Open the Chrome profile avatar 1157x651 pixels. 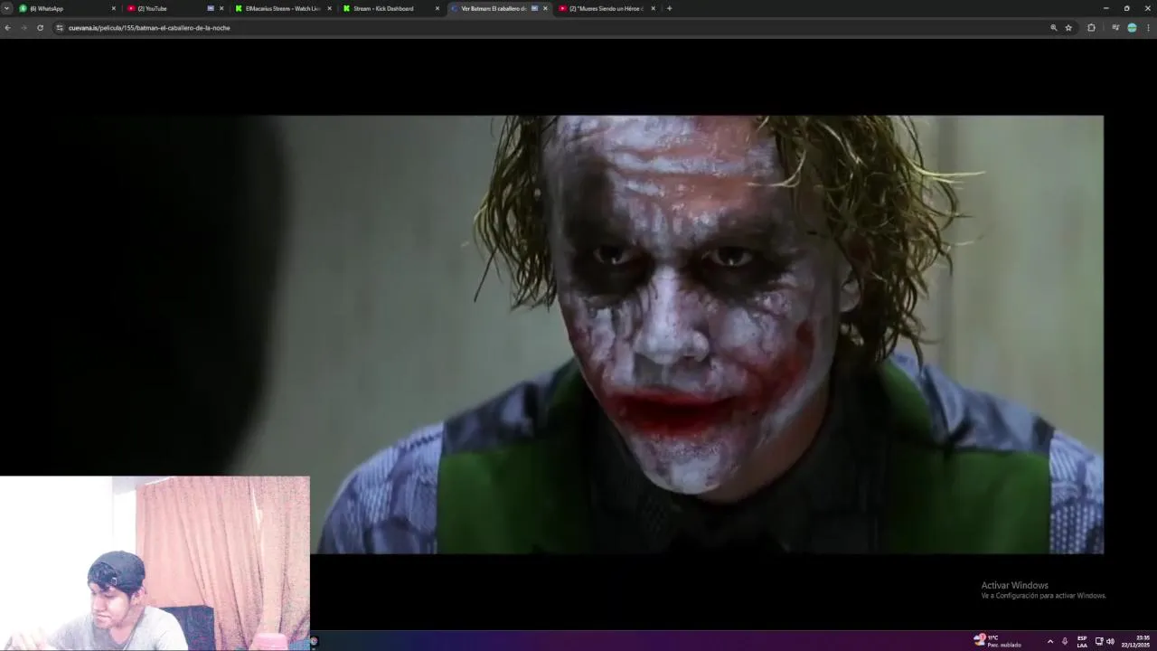pos(1132,28)
